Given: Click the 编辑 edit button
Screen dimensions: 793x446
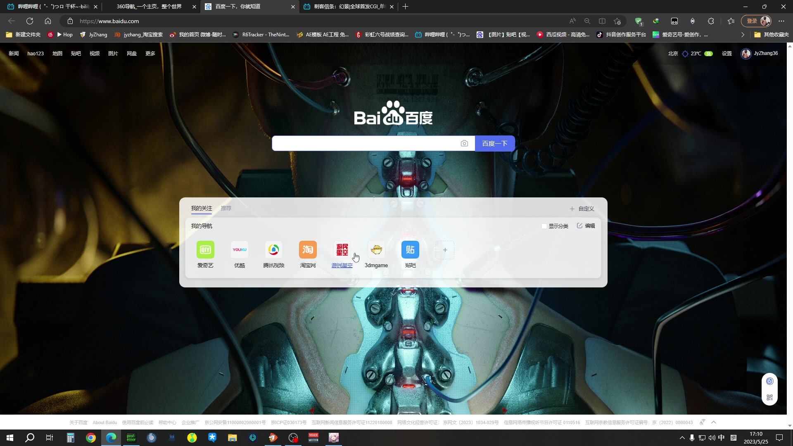Looking at the screenshot, I should tap(586, 226).
